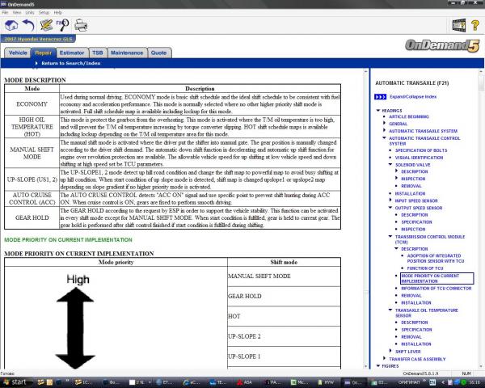Image resolution: width=485 pixels, height=388 pixels.
Task: Open the Quote tab
Action: point(159,53)
